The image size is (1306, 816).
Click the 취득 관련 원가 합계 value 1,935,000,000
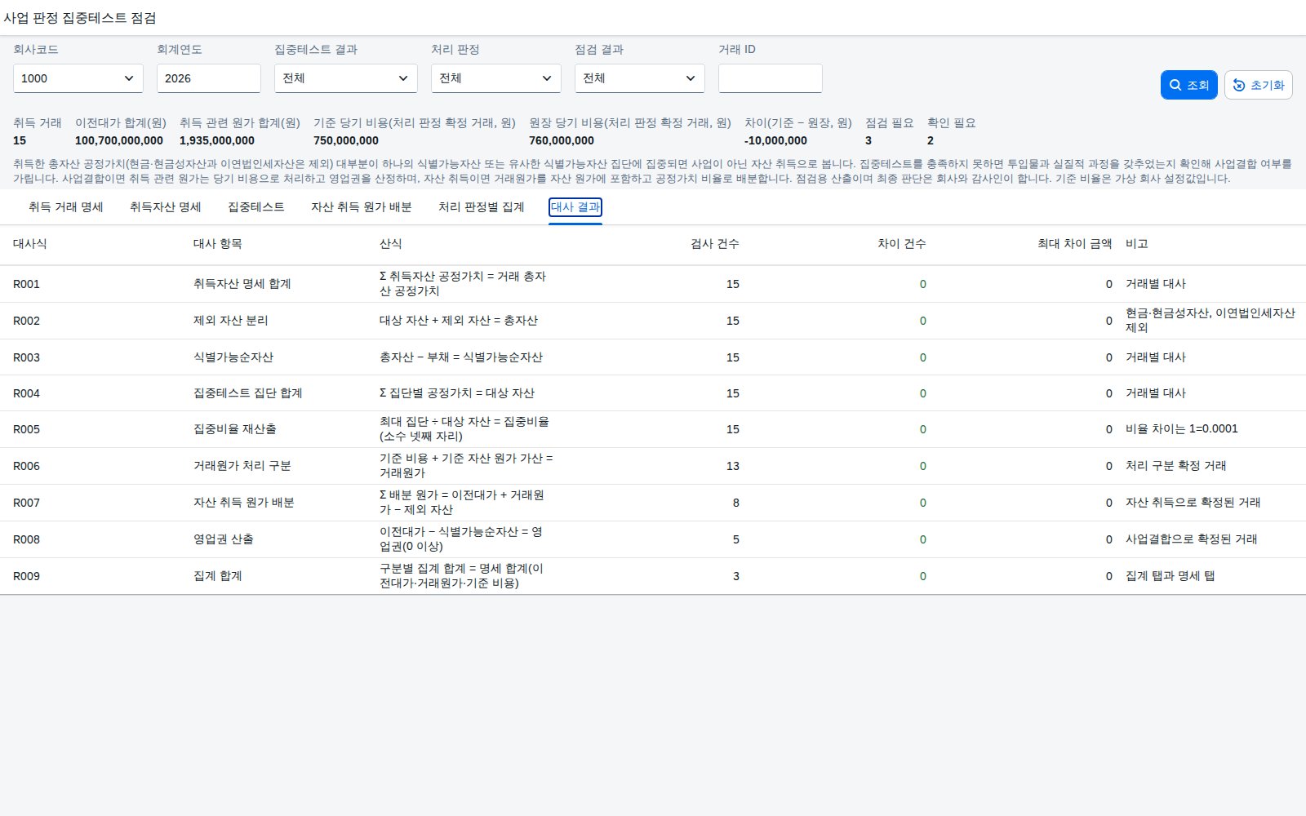217,140
